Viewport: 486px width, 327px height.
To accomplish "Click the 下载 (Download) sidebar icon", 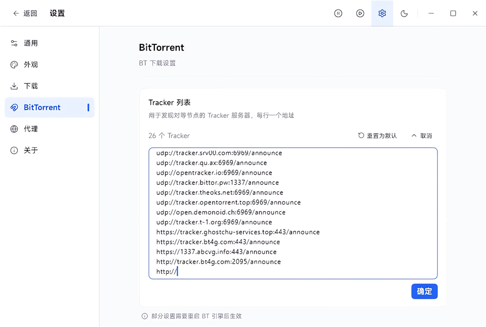I will click(x=14, y=86).
